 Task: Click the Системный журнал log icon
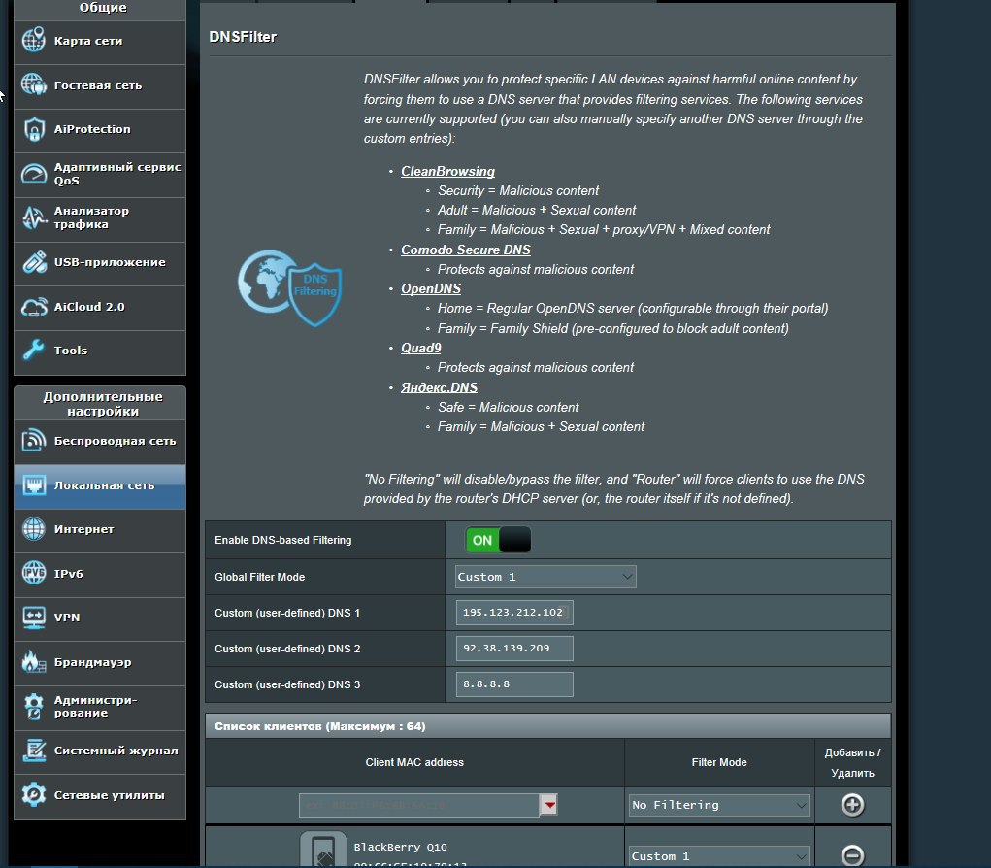(x=34, y=751)
